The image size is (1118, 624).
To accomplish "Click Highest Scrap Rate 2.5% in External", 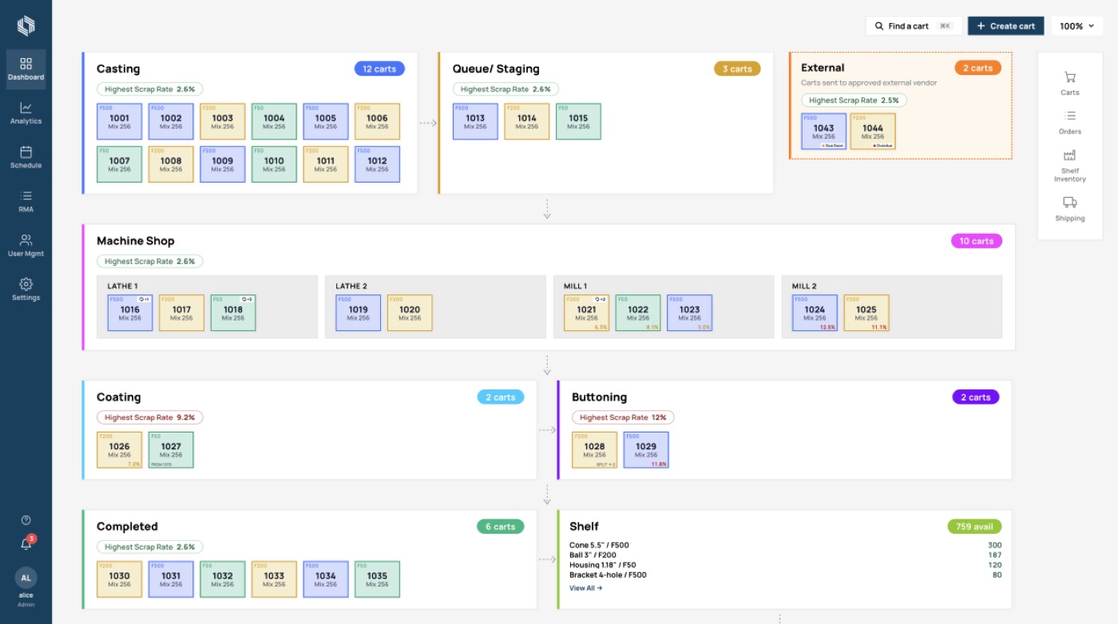I will point(854,101).
